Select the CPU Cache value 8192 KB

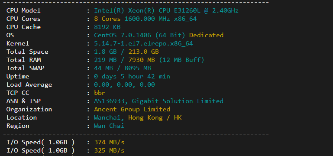click(x=107, y=27)
